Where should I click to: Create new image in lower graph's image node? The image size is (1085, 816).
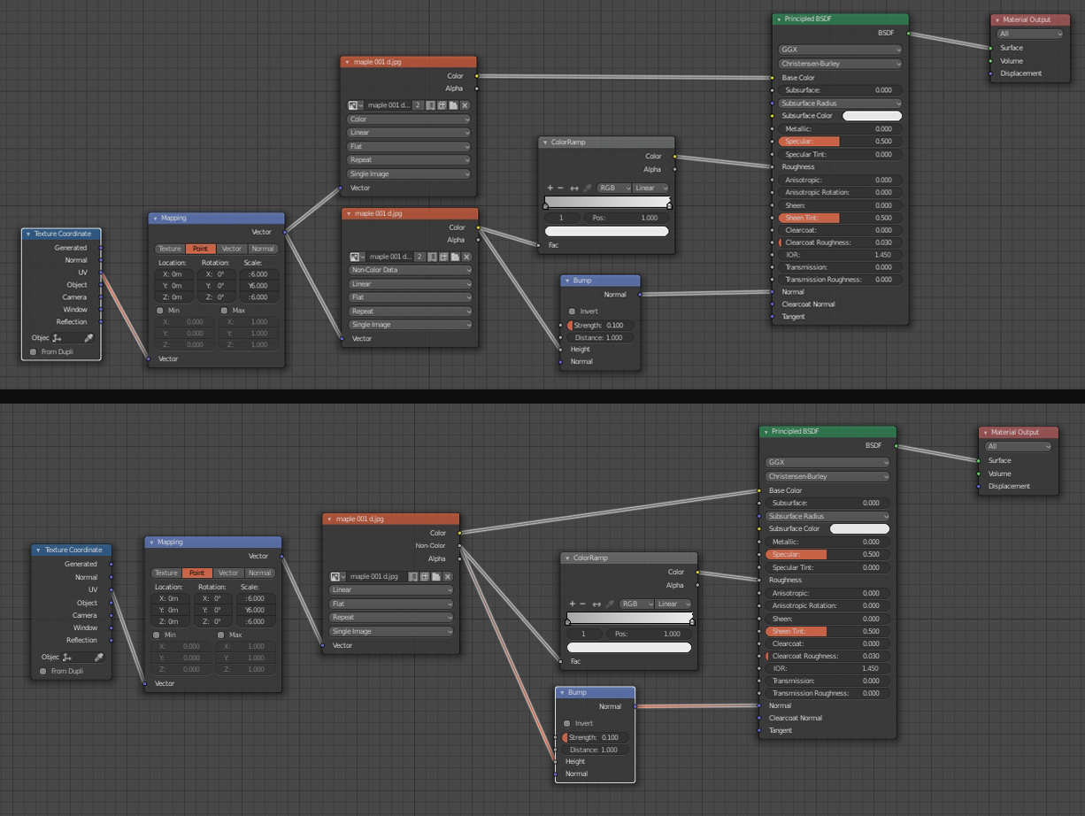[425, 576]
